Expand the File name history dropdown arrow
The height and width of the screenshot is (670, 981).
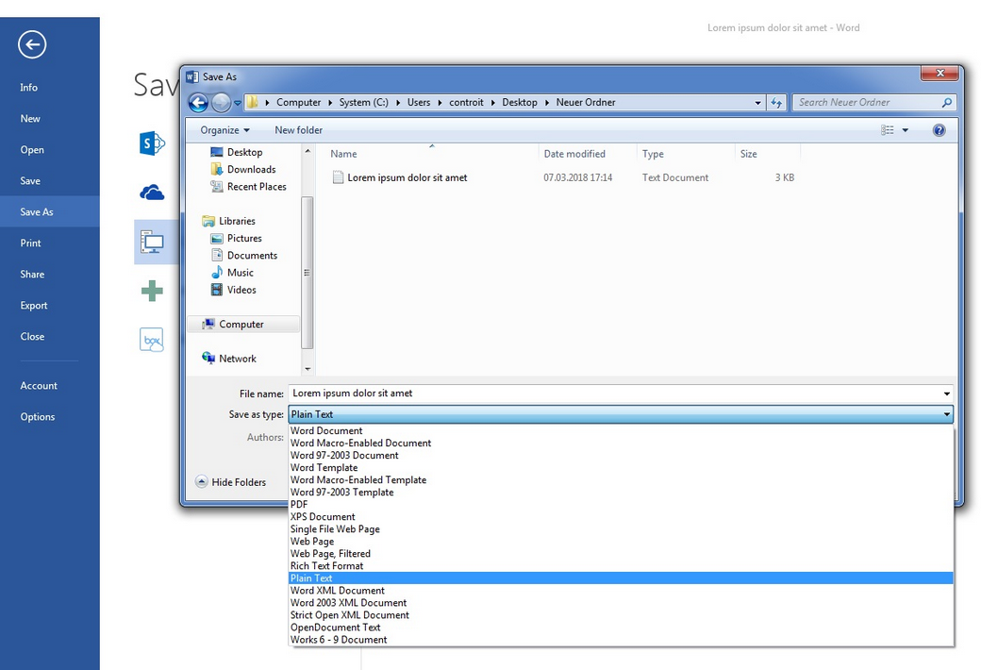pyautogui.click(x=946, y=394)
